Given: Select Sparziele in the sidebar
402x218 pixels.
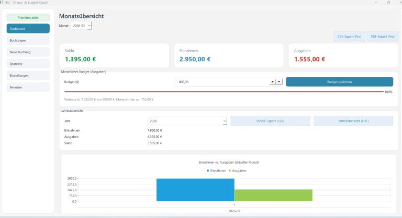Looking at the screenshot, I should [x=28, y=63].
